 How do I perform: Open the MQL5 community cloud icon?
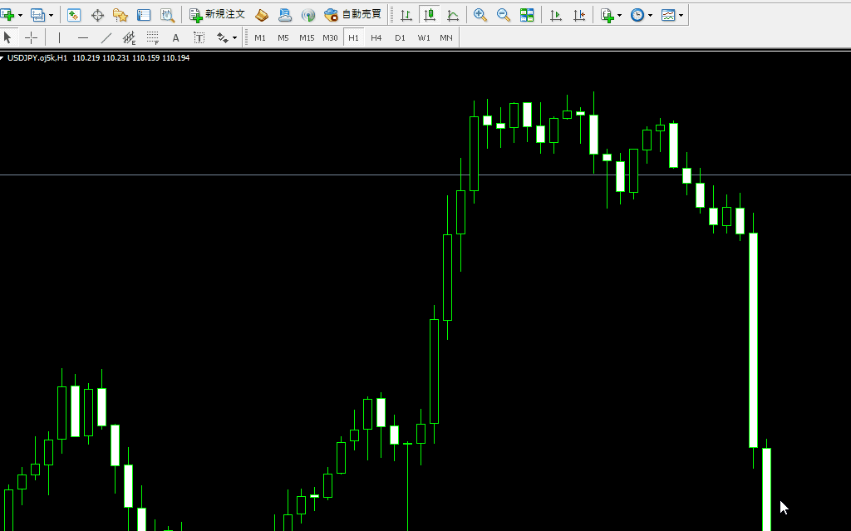[285, 15]
